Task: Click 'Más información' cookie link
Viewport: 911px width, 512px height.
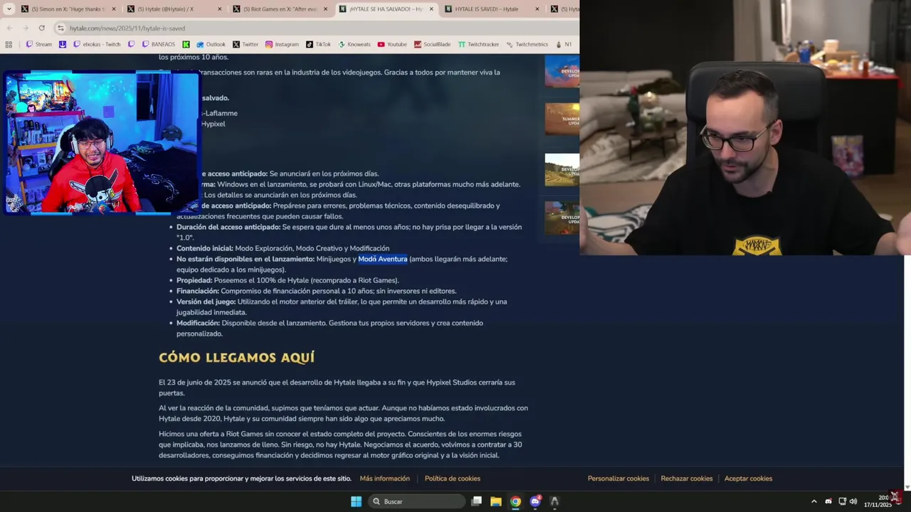Action: [384, 479]
